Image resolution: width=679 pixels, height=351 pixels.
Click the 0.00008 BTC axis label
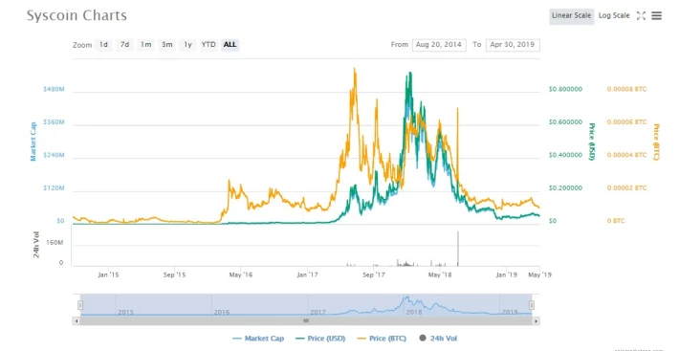[x=626, y=89]
